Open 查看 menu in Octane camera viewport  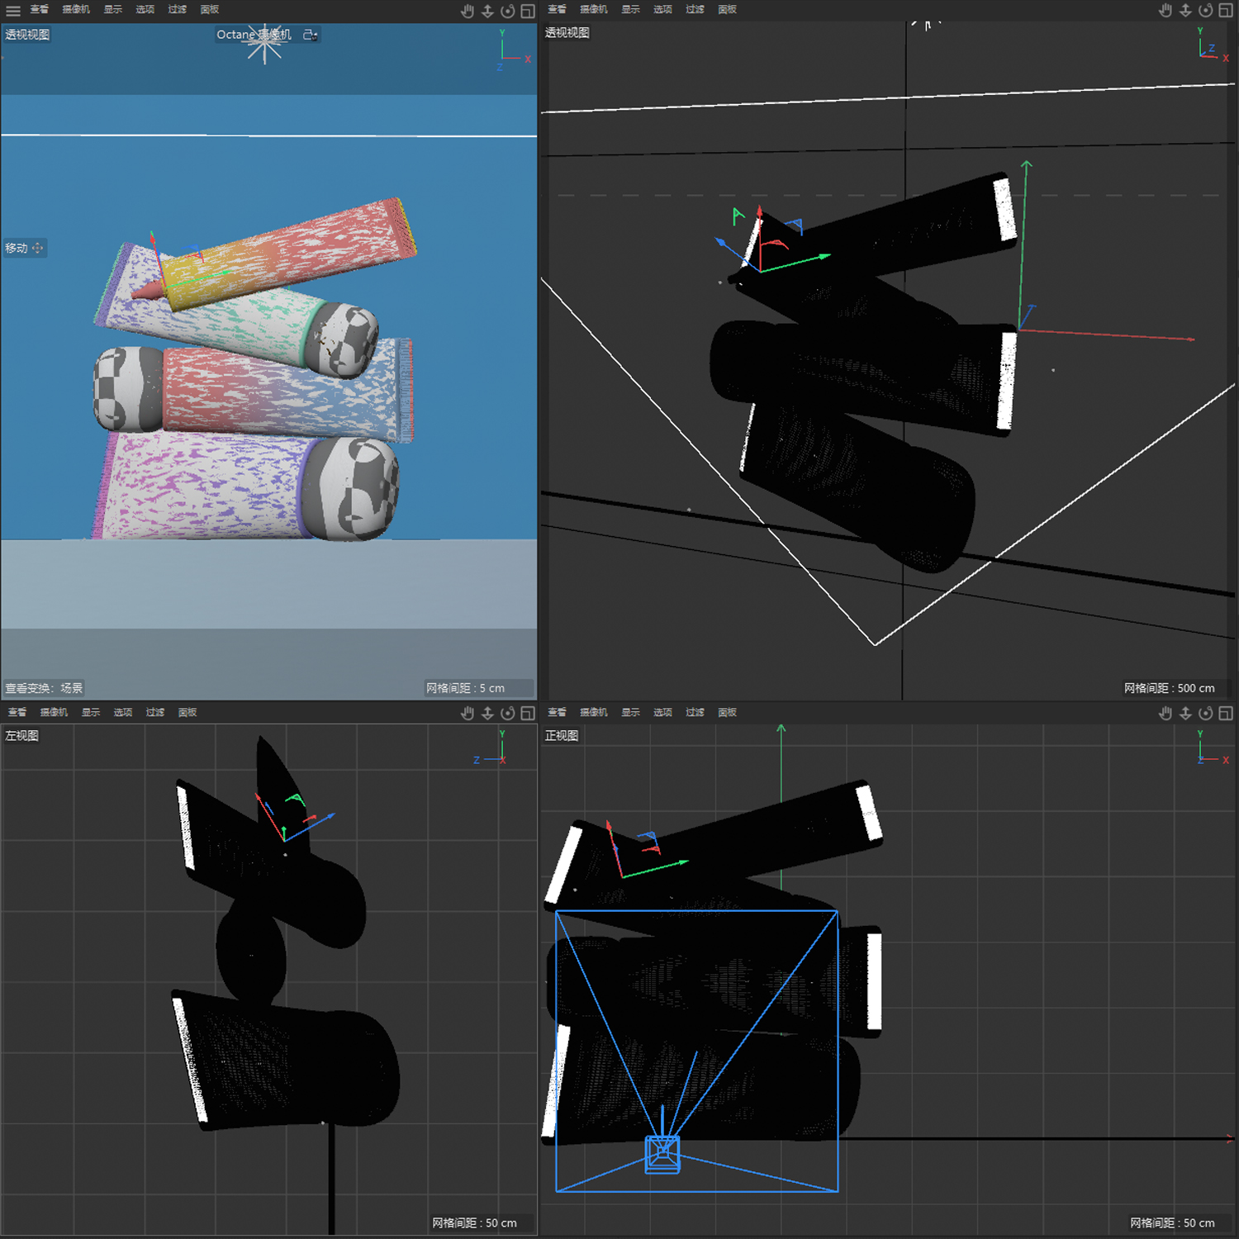click(39, 10)
